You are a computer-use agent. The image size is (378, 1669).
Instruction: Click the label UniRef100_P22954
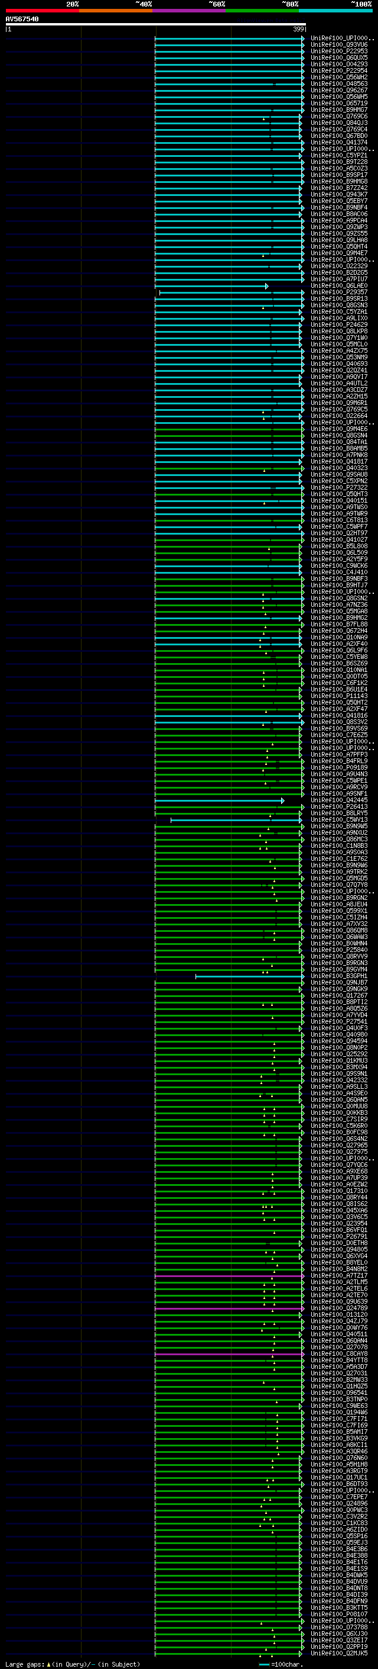point(338,70)
